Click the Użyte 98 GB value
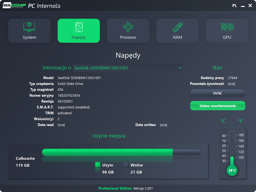Viewport: 256px width, 192px height. coord(108,172)
